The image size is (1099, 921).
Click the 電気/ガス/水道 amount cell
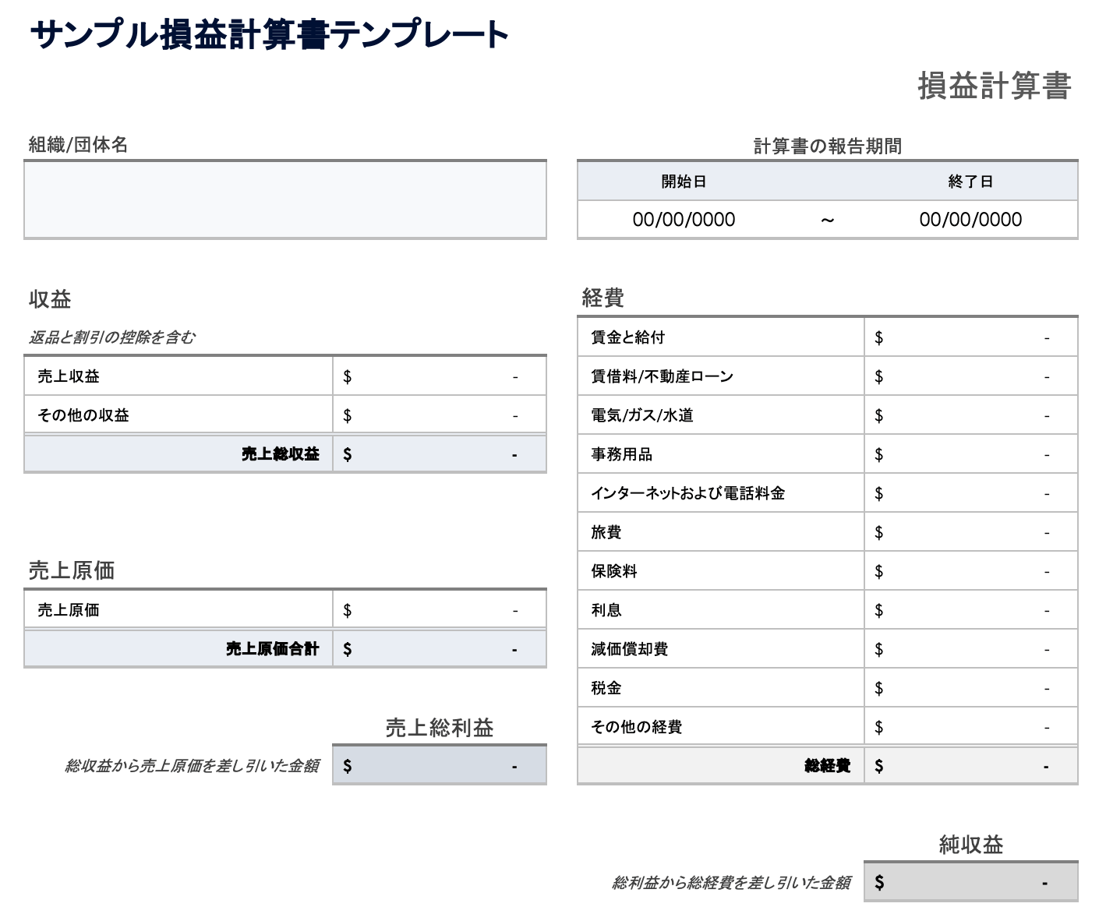pyautogui.click(x=971, y=415)
